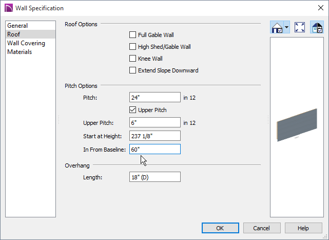Enable Extend Slope Downward

pyautogui.click(x=132, y=70)
